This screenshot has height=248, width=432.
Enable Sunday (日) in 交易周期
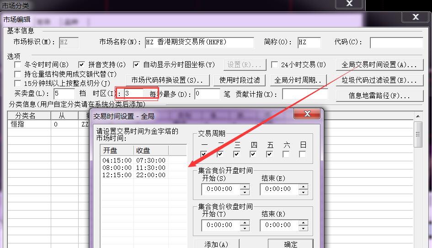(x=303, y=154)
